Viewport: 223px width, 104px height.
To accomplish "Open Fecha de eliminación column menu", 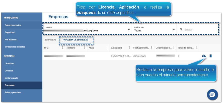I will click(x=151, y=48).
